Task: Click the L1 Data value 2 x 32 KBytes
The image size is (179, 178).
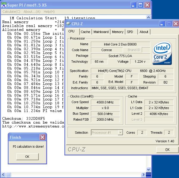Action: [159, 102]
